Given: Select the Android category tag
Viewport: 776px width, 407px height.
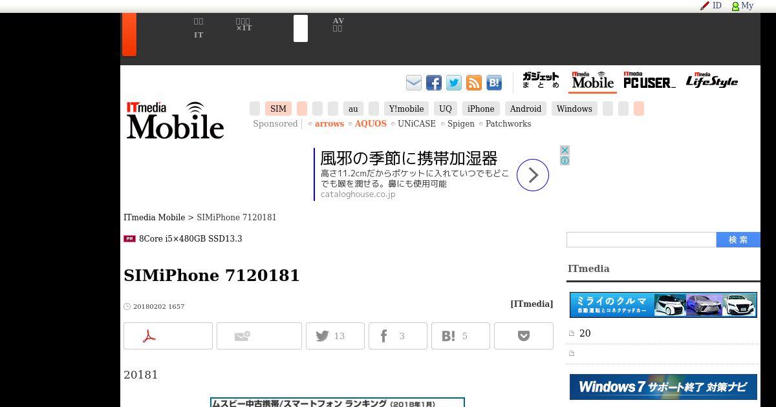Looking at the screenshot, I should (x=526, y=109).
